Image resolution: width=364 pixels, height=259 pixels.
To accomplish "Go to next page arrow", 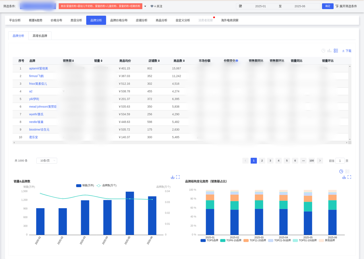I will pyautogui.click(x=320, y=161).
